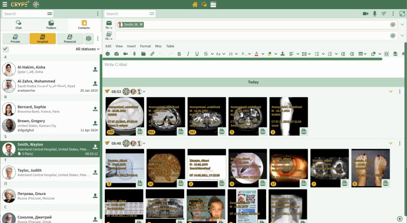The width and height of the screenshot is (407, 223).
Task: Switch to the Chat tab
Action: click(18, 24)
